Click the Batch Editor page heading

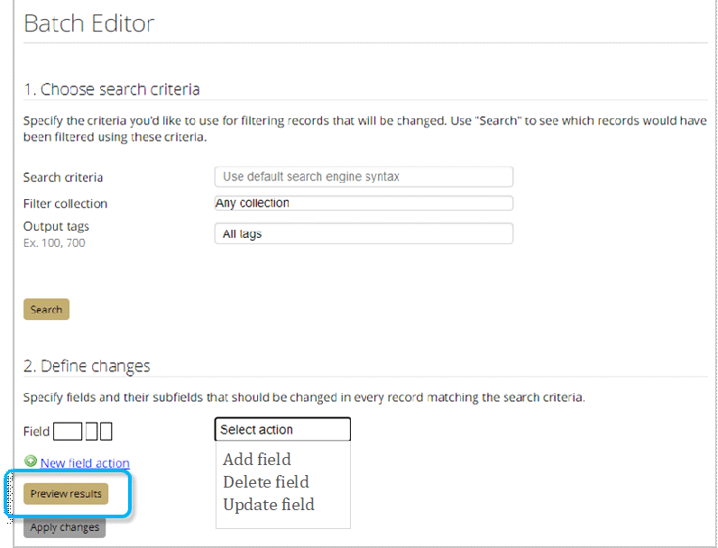(x=89, y=23)
